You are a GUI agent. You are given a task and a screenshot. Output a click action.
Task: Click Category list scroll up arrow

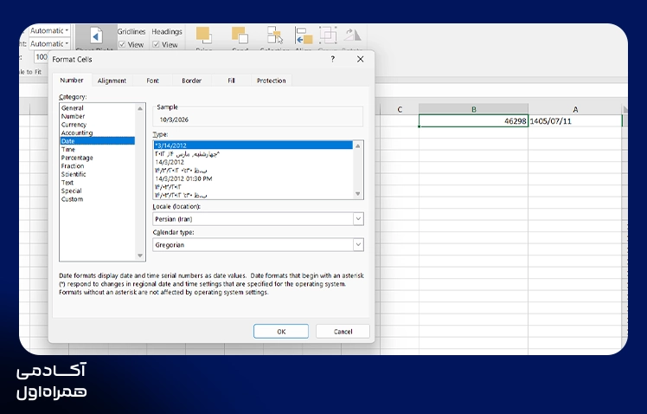pyautogui.click(x=140, y=108)
